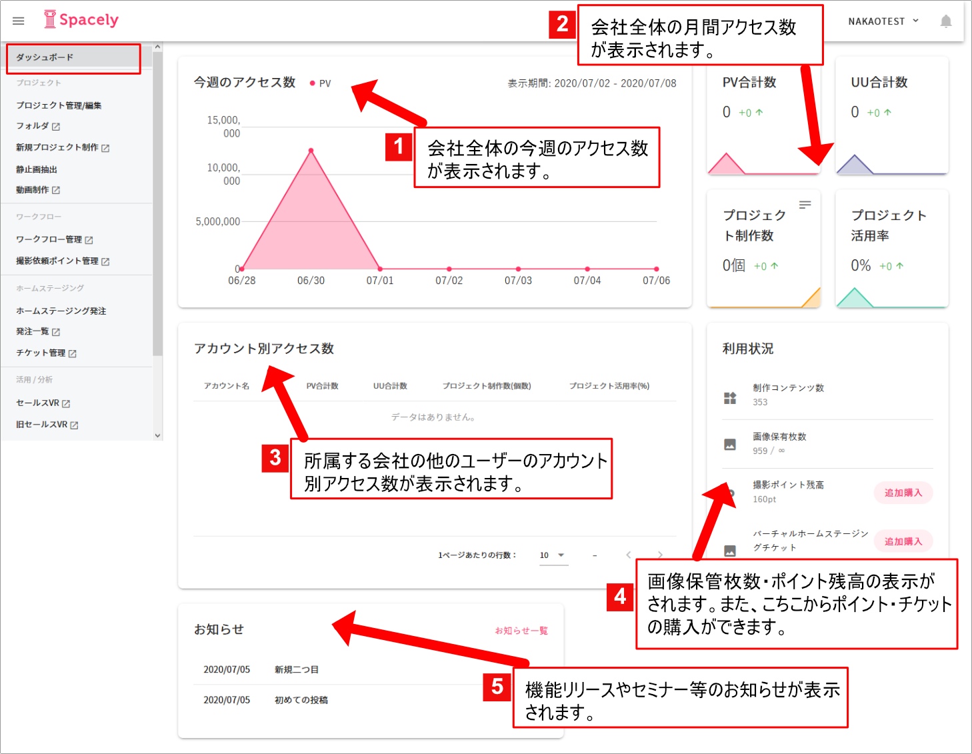972x754 pixels.
Task: Open 旧セールスVR from the sidebar
Action: 42,424
